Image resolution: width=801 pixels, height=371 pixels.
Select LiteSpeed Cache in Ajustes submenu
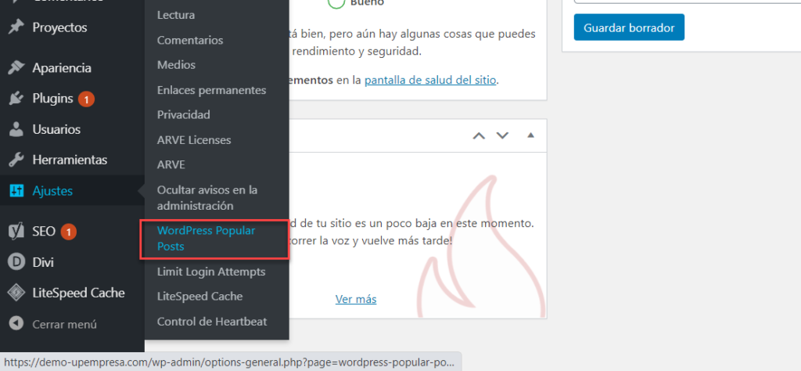point(199,297)
